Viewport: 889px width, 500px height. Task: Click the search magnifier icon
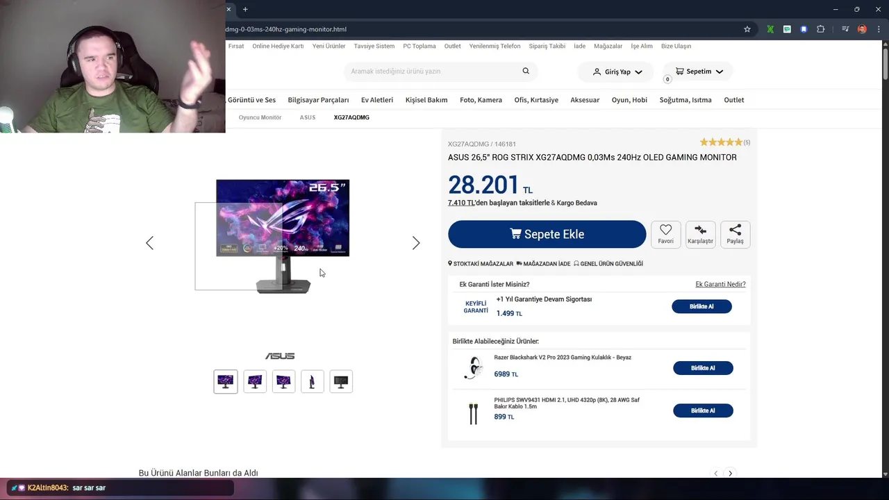point(526,71)
